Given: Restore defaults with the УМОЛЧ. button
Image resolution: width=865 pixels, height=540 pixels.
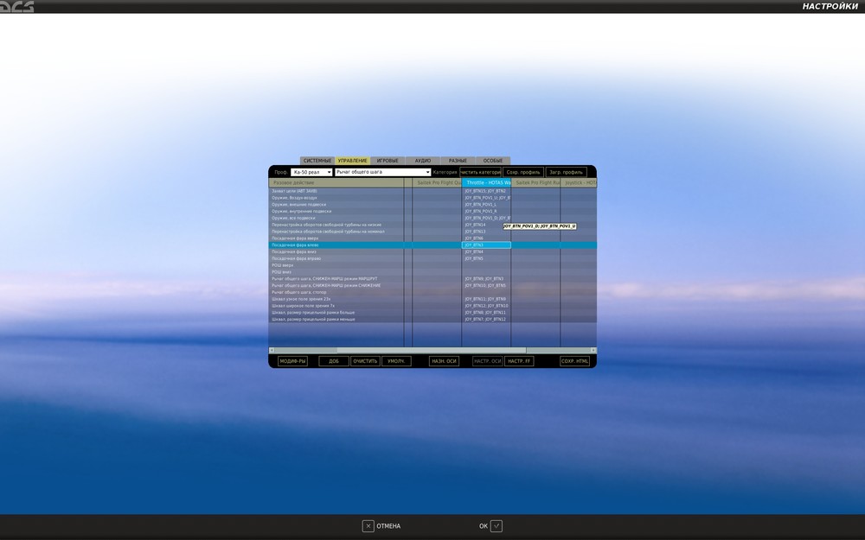Looking at the screenshot, I should click(396, 360).
